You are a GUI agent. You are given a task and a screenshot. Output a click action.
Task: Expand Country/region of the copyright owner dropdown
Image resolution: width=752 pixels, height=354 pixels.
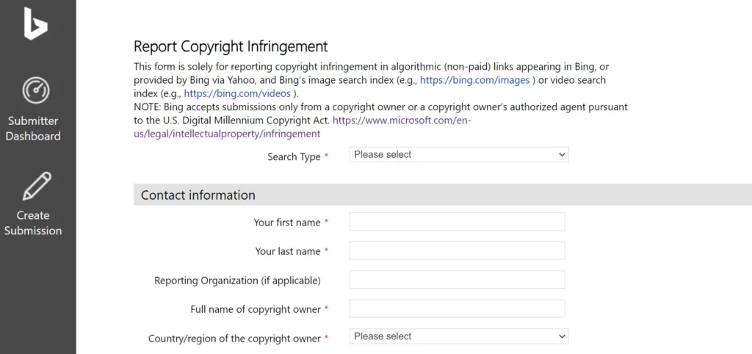459,336
